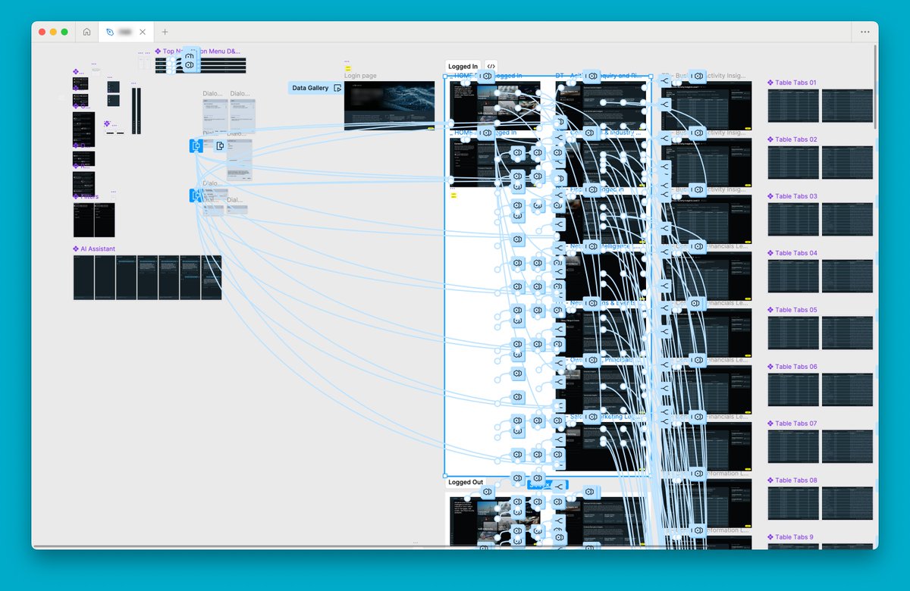Select the Filters component thumbnail

(94, 220)
